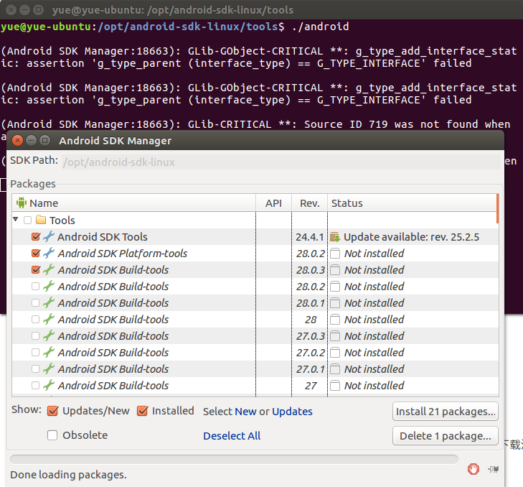Click the SDK Path text field
Image resolution: width=523 pixels, height=487 pixels.
click(281, 162)
